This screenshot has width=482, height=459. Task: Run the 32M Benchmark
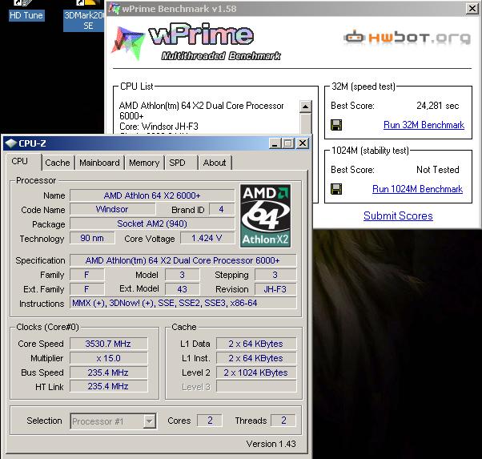[424, 125]
